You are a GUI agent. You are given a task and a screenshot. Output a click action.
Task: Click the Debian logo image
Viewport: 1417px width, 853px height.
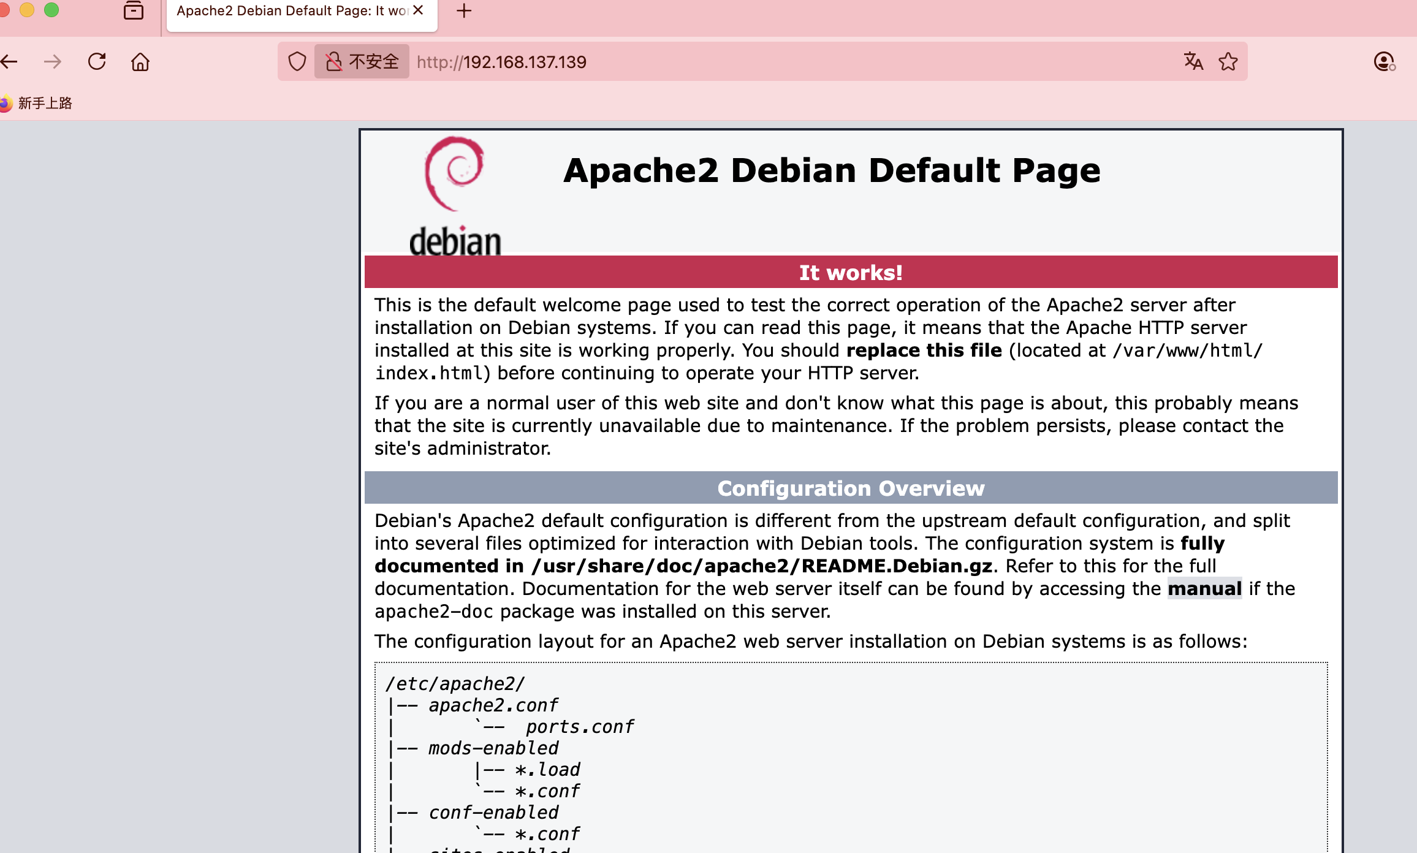pyautogui.click(x=455, y=195)
